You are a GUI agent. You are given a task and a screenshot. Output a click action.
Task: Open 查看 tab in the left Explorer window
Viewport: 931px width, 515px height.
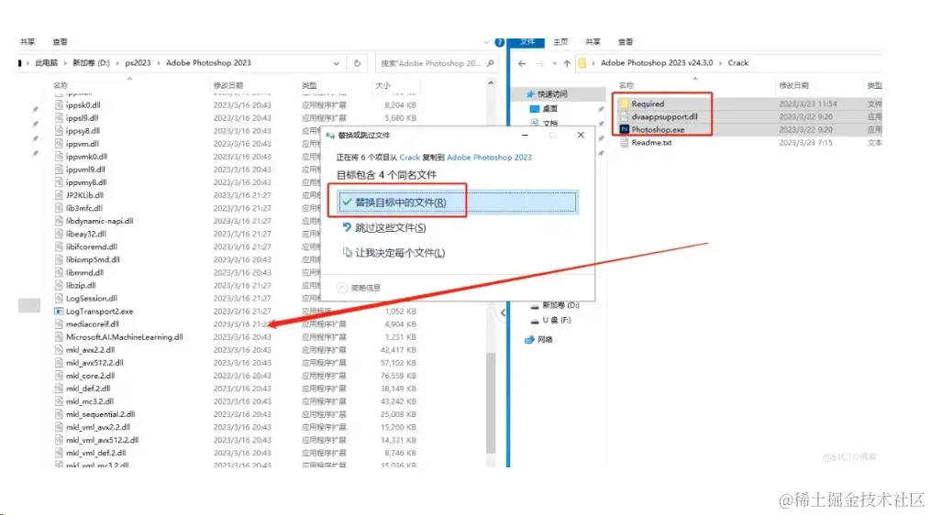[60, 41]
